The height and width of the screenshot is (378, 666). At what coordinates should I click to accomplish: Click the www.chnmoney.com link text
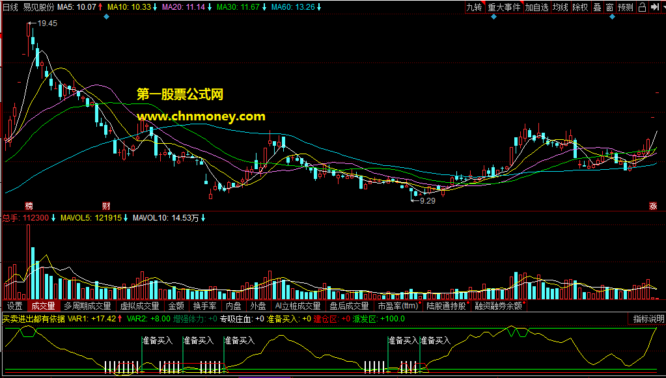201,116
